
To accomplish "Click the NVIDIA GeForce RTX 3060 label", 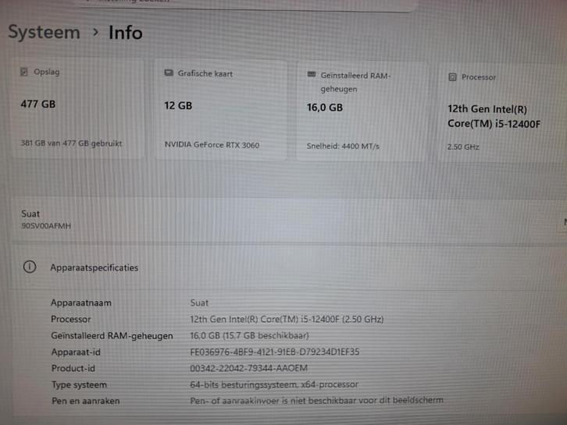I will click(212, 145).
